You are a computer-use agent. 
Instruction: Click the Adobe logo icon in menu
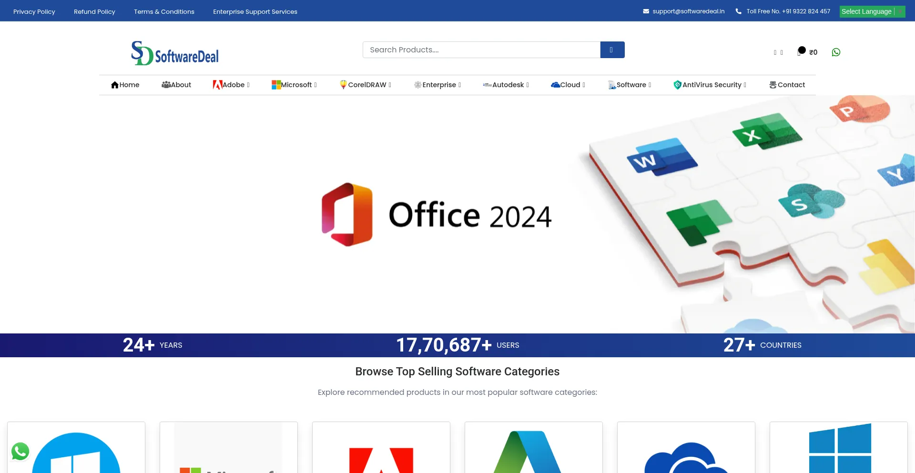pyautogui.click(x=217, y=85)
